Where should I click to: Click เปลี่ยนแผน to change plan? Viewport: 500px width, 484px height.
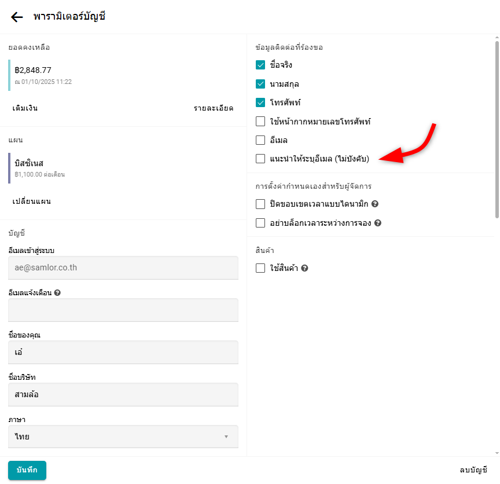[x=32, y=201]
